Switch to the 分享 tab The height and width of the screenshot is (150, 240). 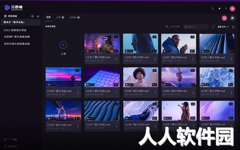pyautogui.click(x=60, y=17)
